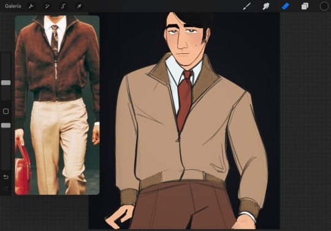The height and width of the screenshot is (231, 331).
Task: Select the Brush tool
Action: pos(246,6)
